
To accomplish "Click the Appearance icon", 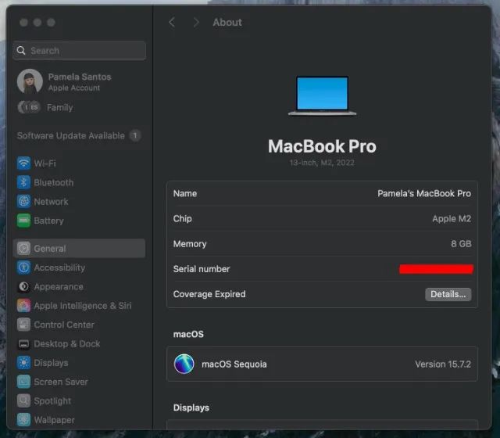I will point(23,287).
